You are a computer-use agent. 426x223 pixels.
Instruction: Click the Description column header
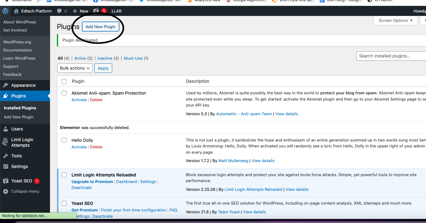(x=198, y=81)
